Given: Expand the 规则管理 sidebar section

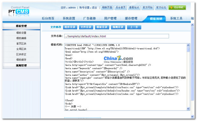Looking at the screenshot, I should (x=21, y=66).
